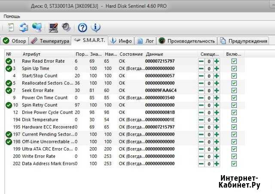Click data value 000000003540

tap(160, 98)
